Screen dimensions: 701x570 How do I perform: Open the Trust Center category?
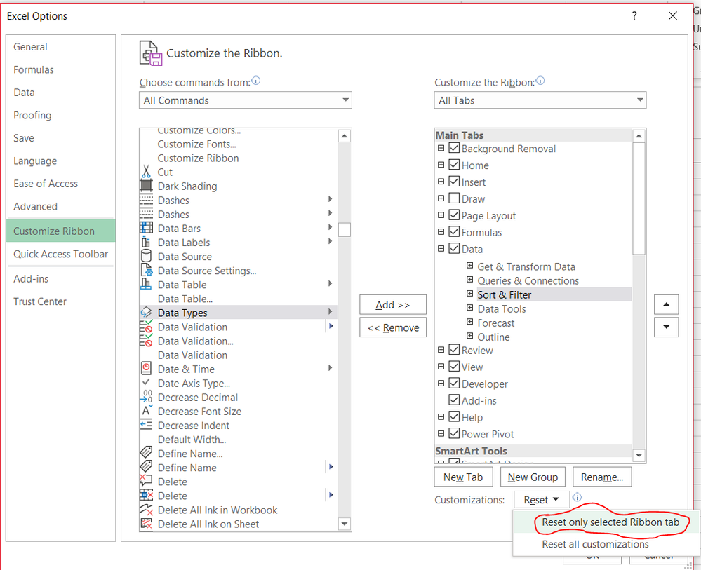61,301
